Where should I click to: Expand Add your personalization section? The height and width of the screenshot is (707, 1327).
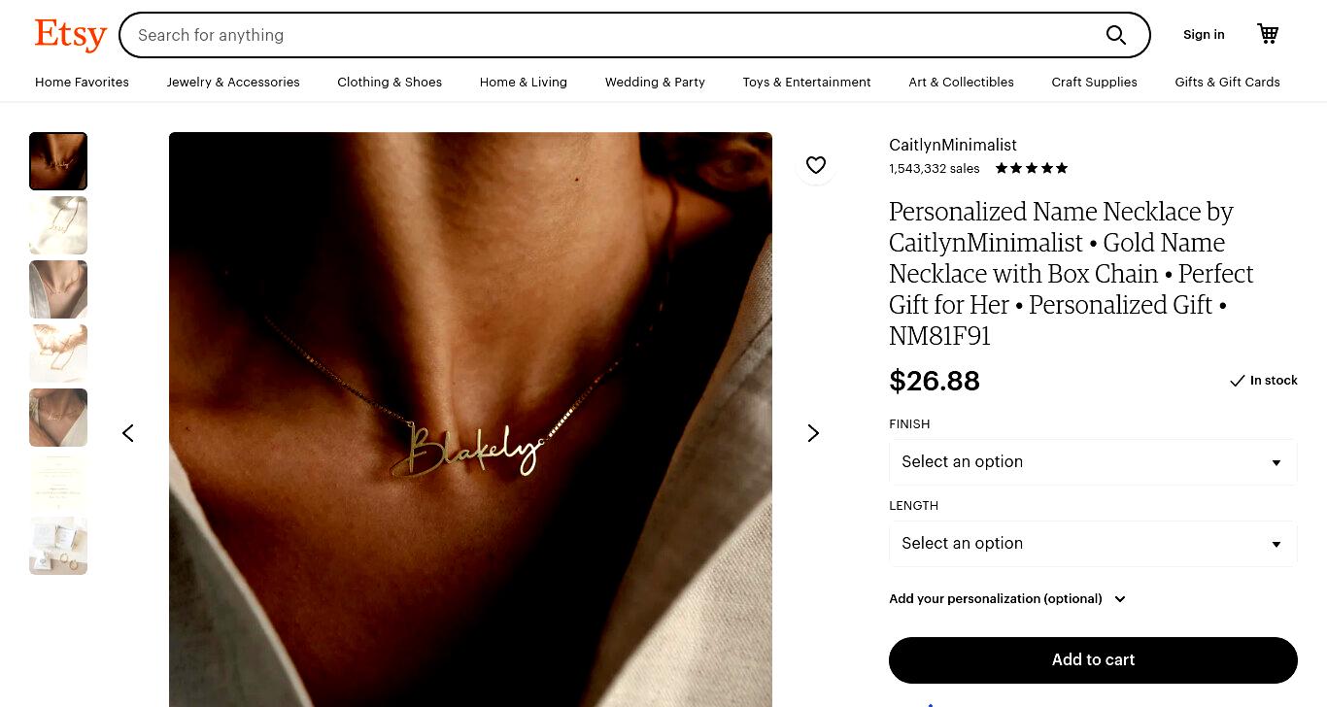tap(1006, 599)
